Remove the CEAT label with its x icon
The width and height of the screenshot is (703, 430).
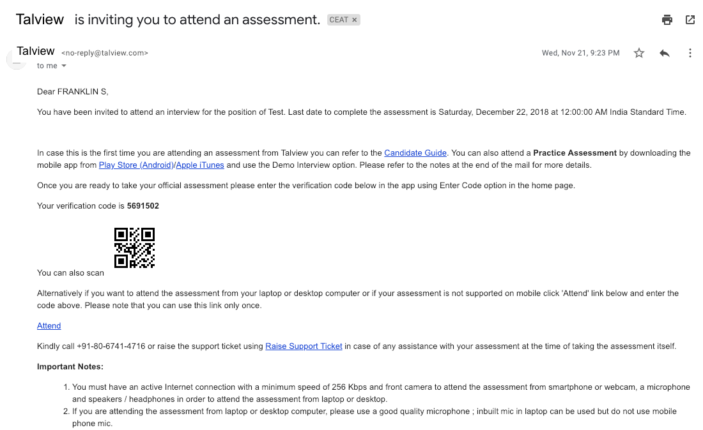[353, 19]
